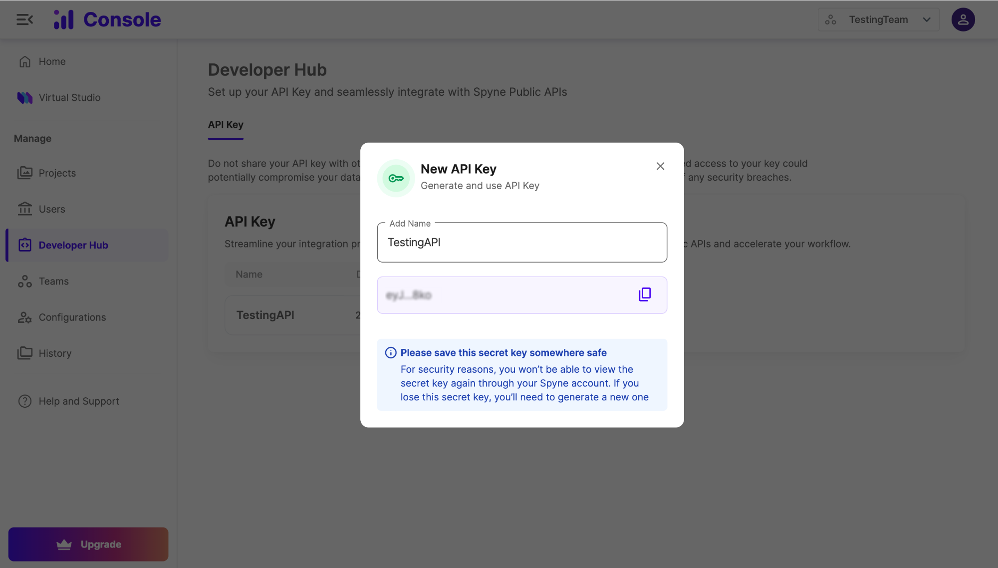Viewport: 998px width, 568px height.
Task: Open the Users page
Action: point(52,209)
